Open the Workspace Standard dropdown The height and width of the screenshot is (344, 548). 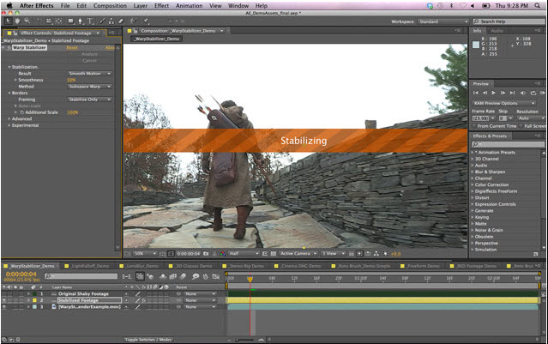pyautogui.click(x=443, y=21)
